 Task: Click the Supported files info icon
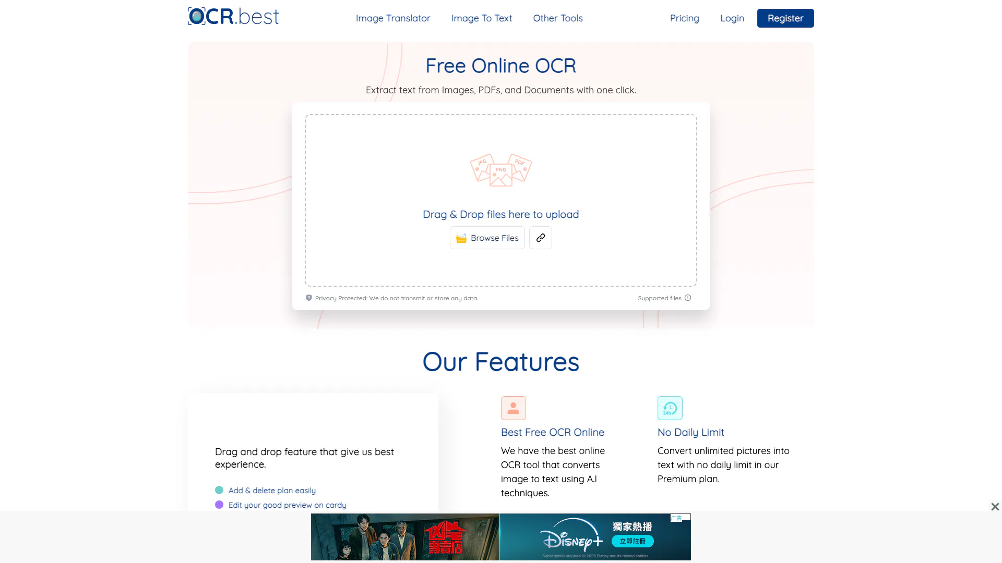688,298
